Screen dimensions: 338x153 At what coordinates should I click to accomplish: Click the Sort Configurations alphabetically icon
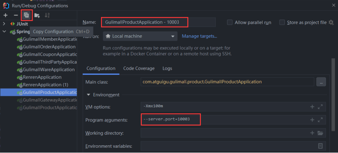click(47, 15)
